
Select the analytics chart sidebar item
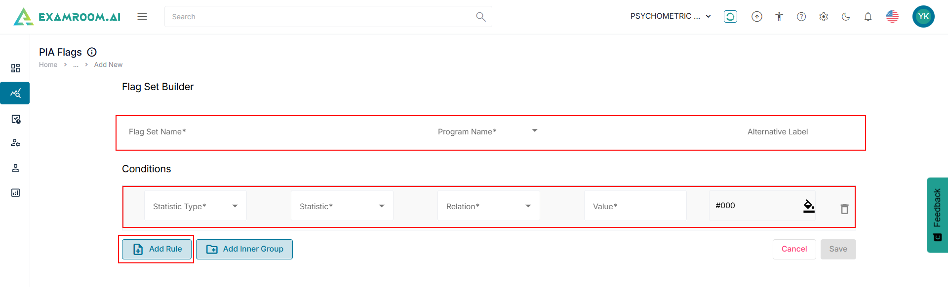(15, 93)
